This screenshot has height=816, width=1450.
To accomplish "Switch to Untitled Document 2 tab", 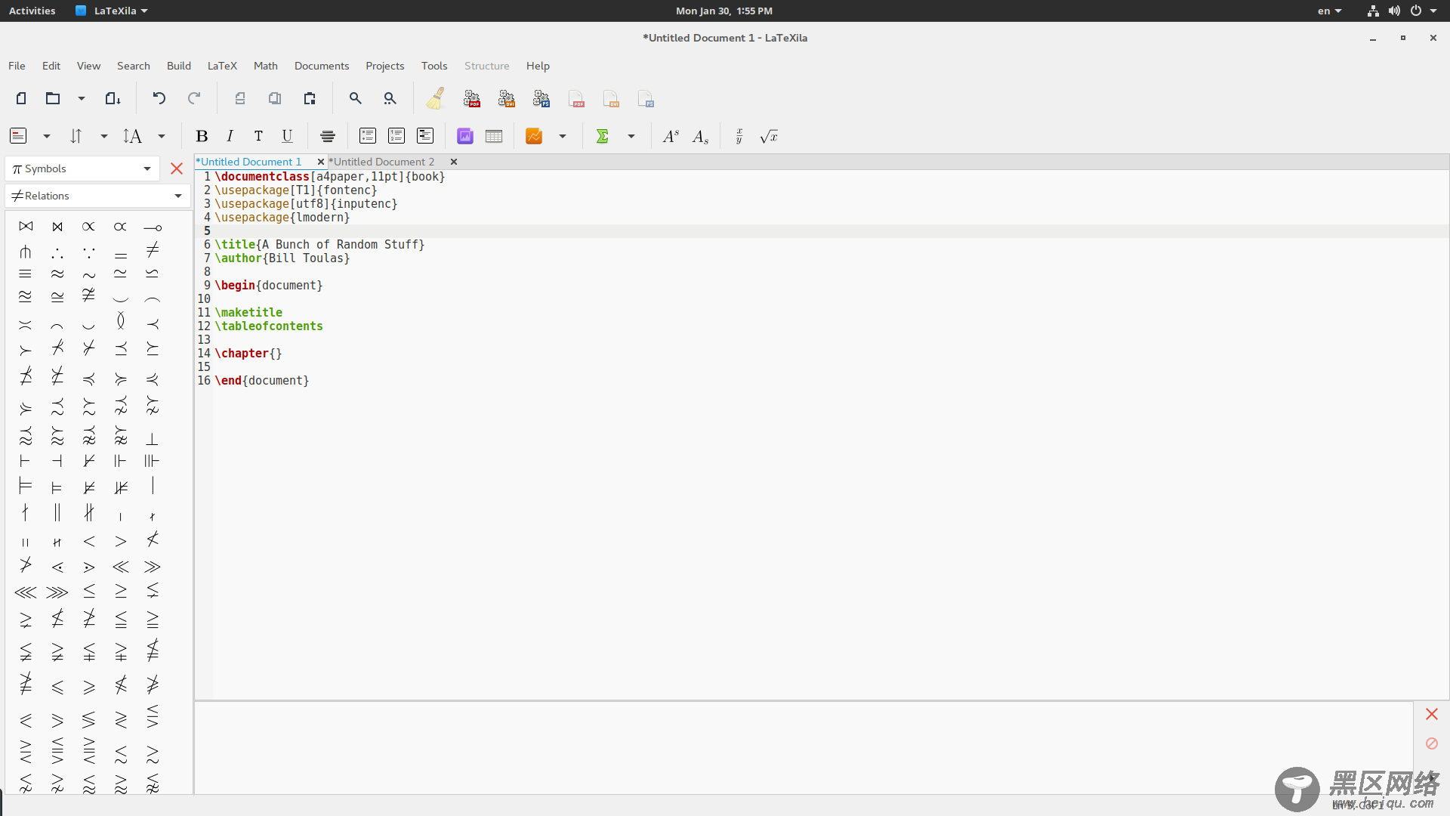I will (x=382, y=162).
